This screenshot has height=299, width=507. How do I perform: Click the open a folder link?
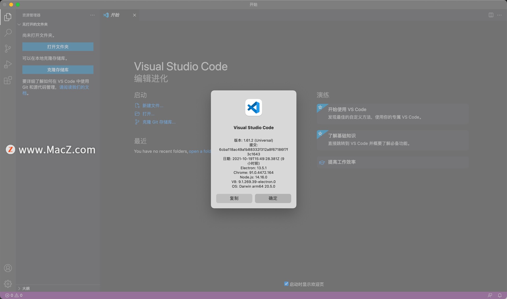point(200,151)
